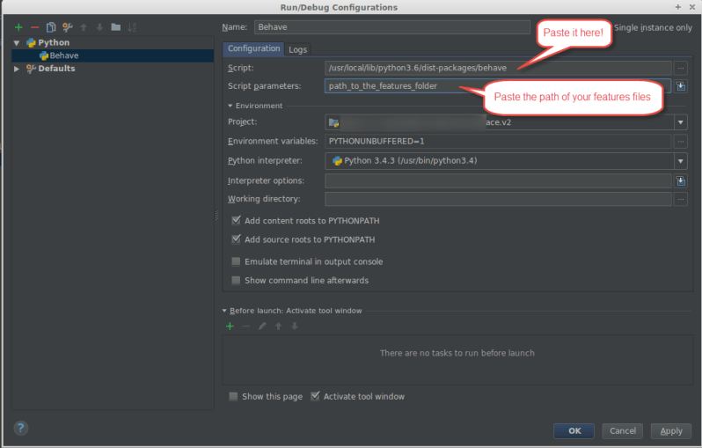Click the empty Interpreter options field
The width and height of the screenshot is (702, 448).
(x=498, y=181)
